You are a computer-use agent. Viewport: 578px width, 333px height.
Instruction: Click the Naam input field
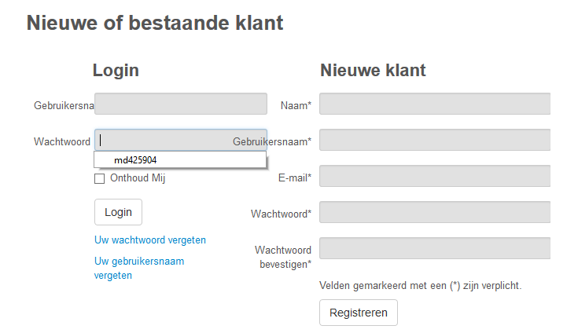click(x=434, y=104)
